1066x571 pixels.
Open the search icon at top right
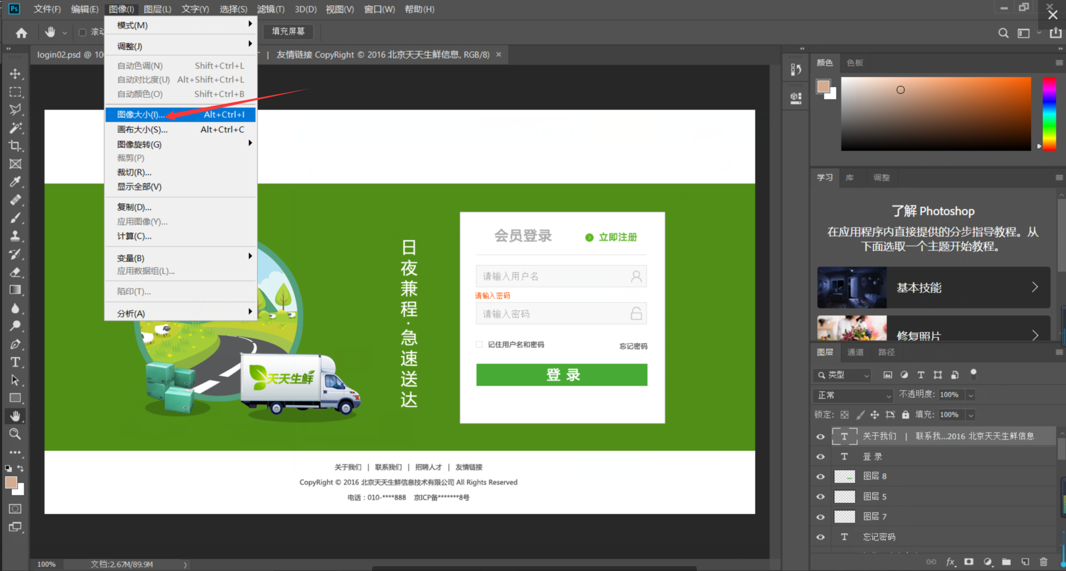[1003, 33]
